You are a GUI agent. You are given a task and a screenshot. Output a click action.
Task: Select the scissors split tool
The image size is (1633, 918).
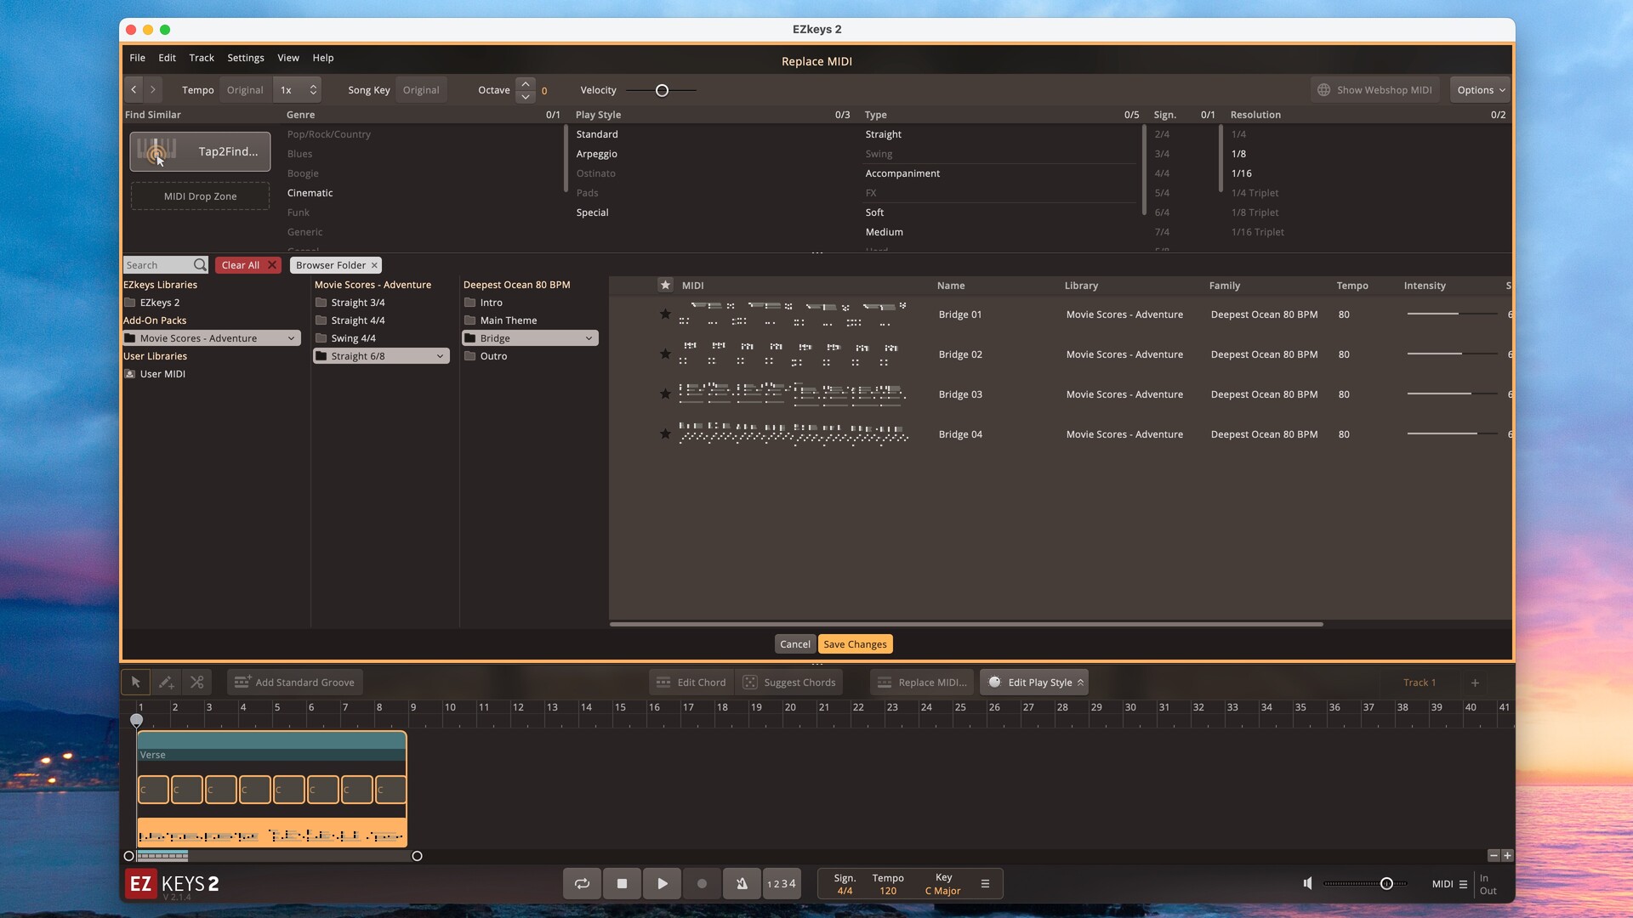197,683
